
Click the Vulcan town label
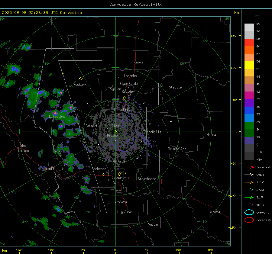pyautogui.click(x=154, y=224)
